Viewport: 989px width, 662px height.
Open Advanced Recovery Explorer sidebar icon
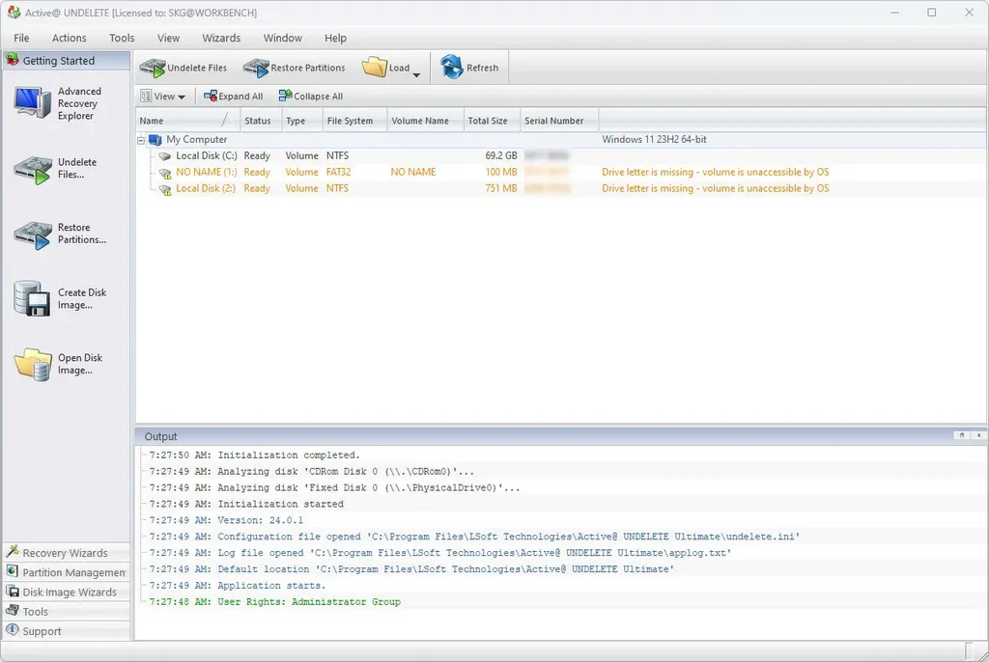tap(32, 102)
